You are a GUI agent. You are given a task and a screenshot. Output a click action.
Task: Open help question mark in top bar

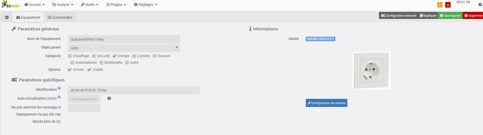click(x=480, y=5)
